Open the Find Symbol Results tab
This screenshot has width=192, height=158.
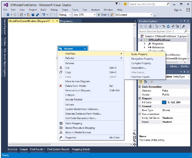click(58, 149)
